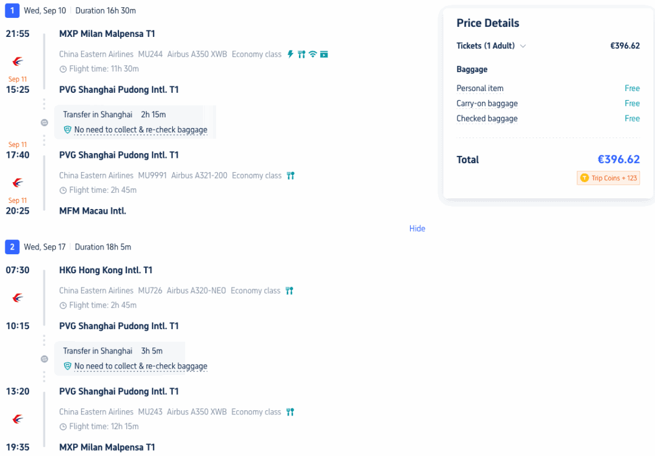
Task: Click the Wi-Fi icon on flight MU244
Action: [x=313, y=54]
